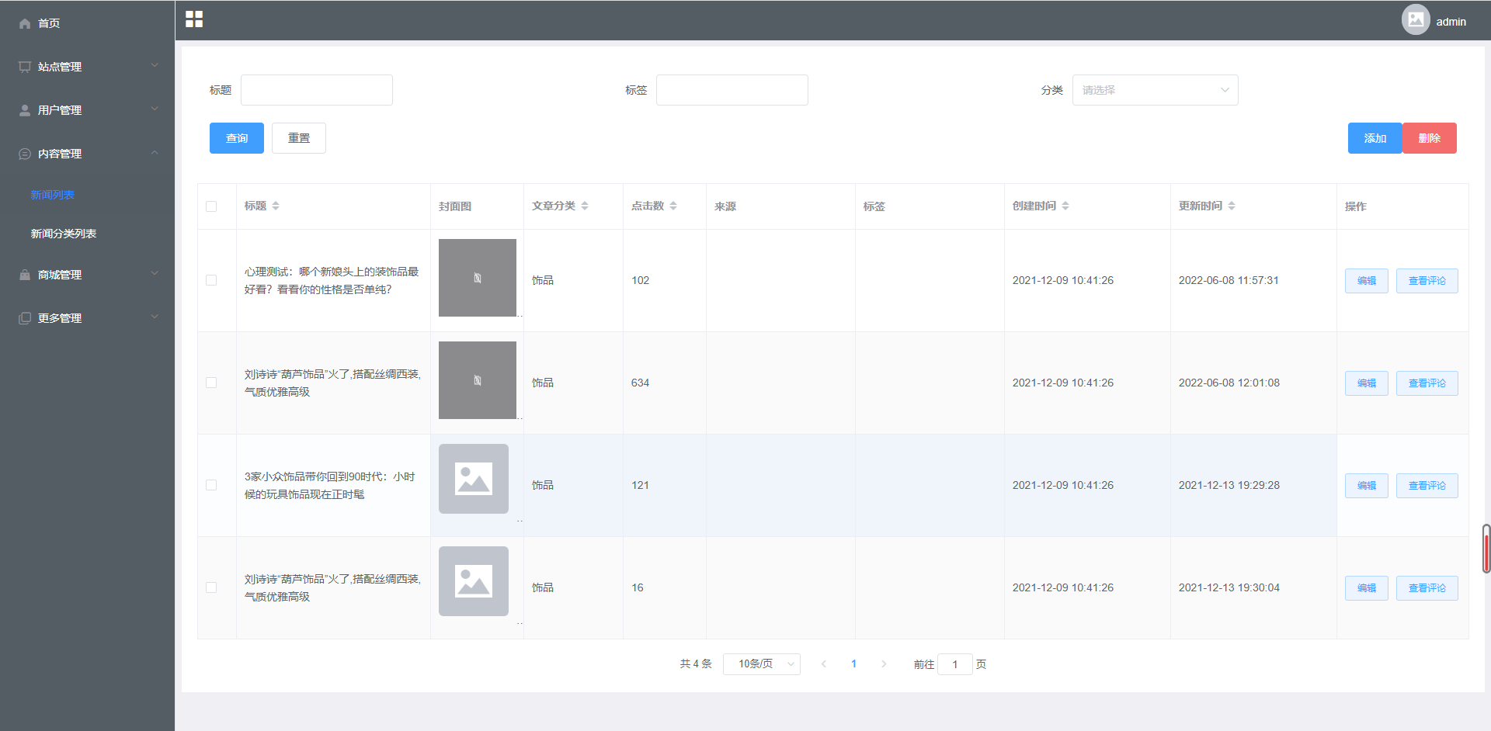The height and width of the screenshot is (731, 1491).
Task: Check the row for 3家小众饰品 article
Action: click(211, 485)
